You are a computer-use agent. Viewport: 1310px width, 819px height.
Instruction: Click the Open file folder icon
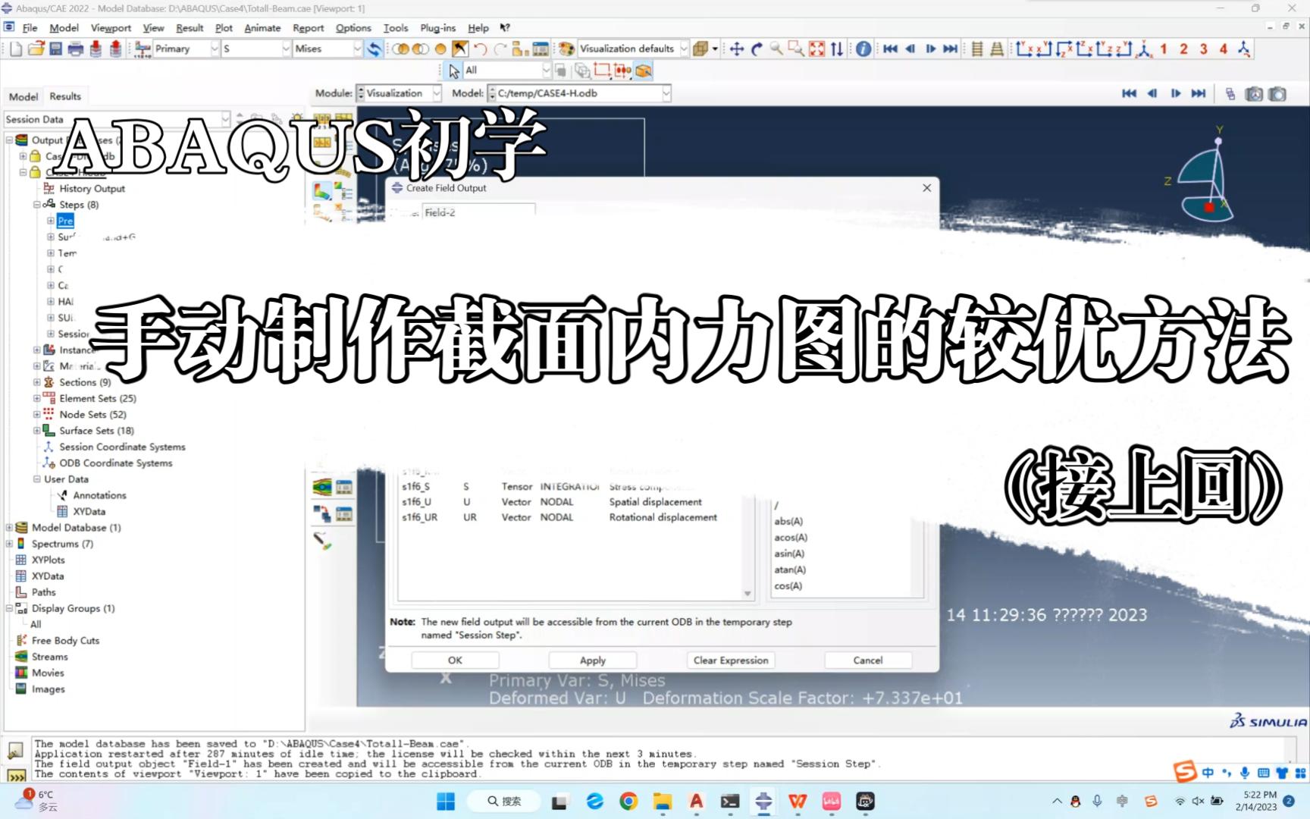36,49
